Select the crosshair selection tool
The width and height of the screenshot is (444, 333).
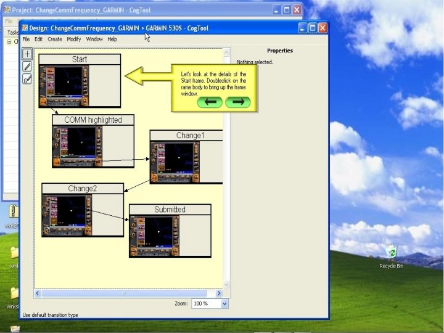(27, 54)
